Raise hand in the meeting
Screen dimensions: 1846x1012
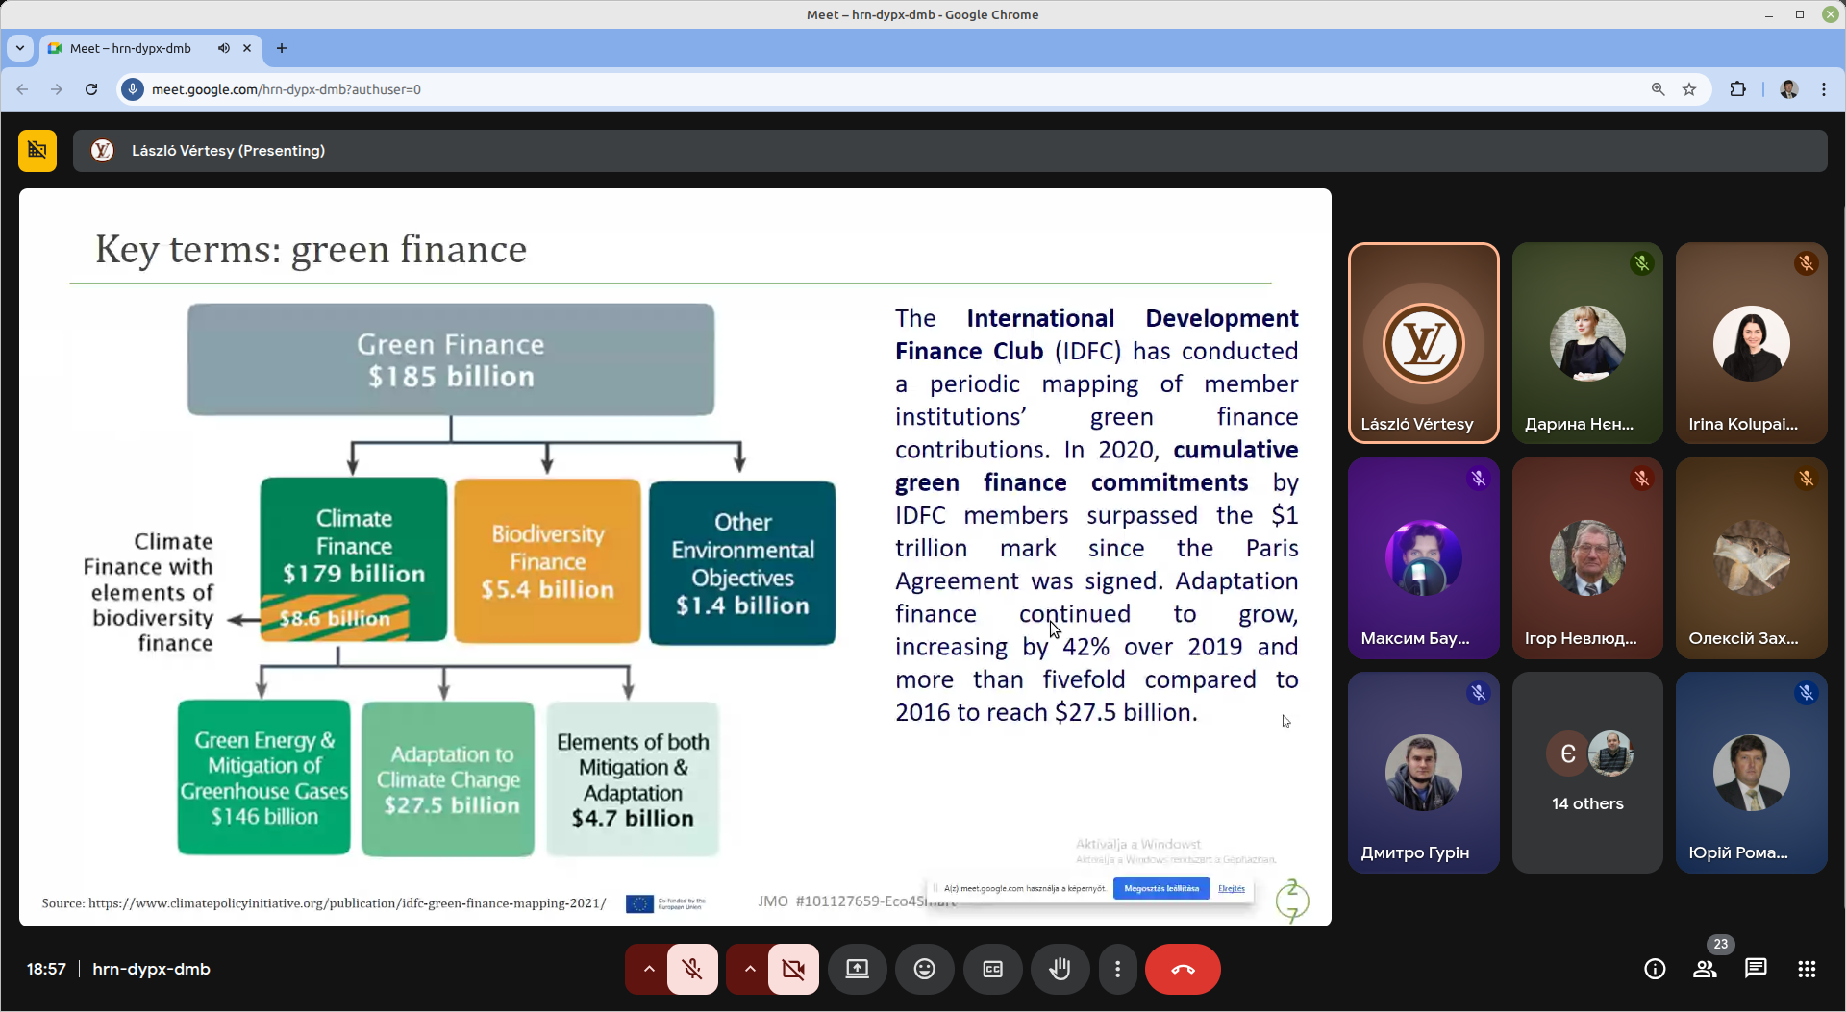(1060, 969)
